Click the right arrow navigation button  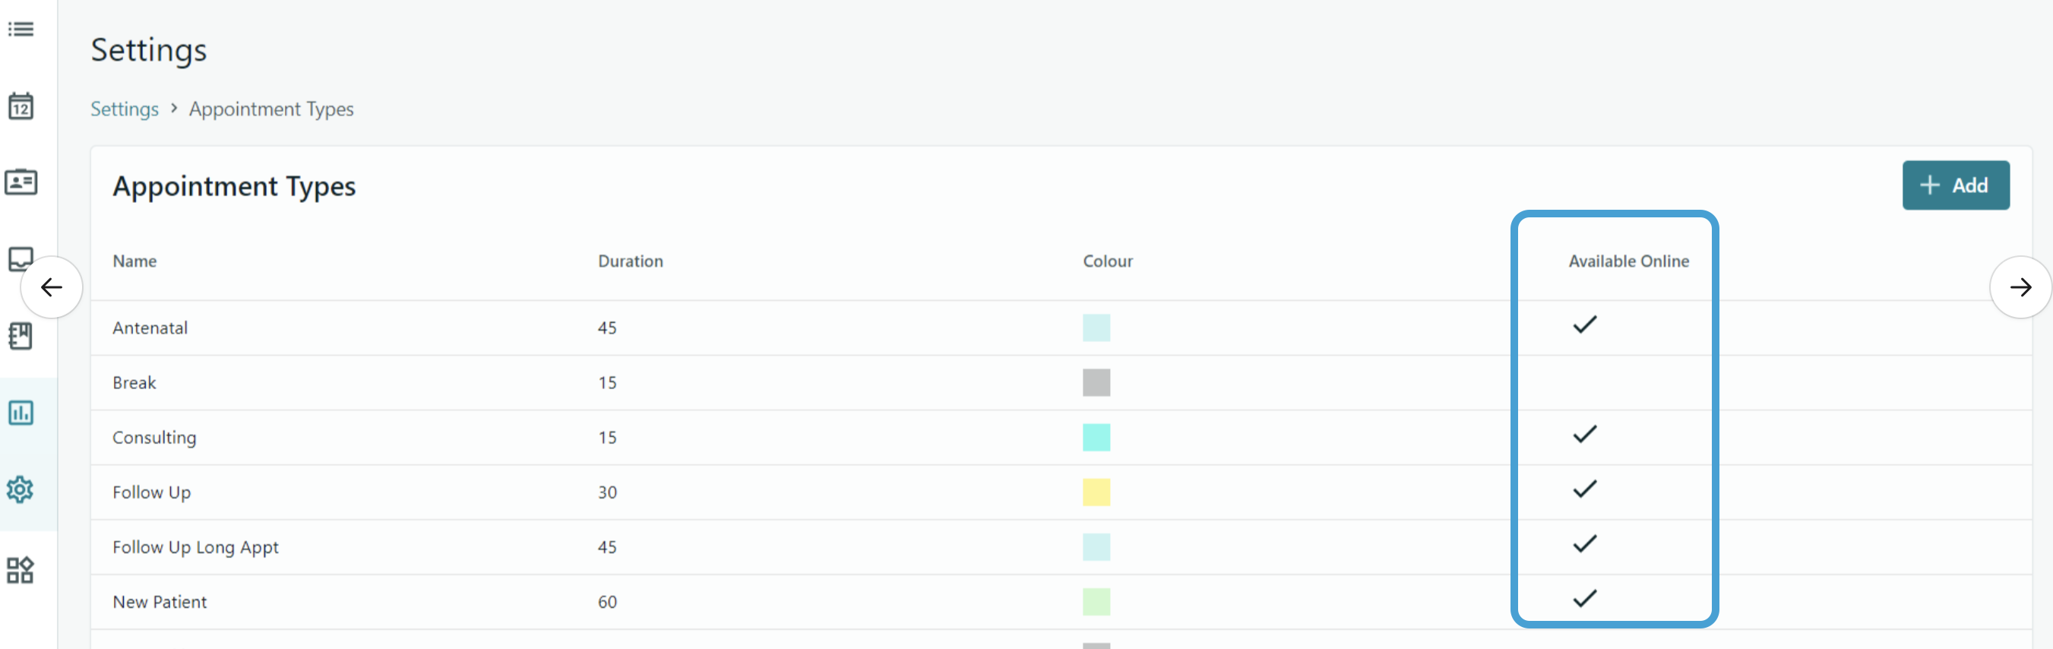click(2020, 287)
